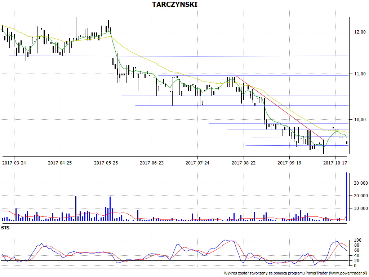Click the 2017-05-25 date label
The image size is (369, 277).
[106, 163]
